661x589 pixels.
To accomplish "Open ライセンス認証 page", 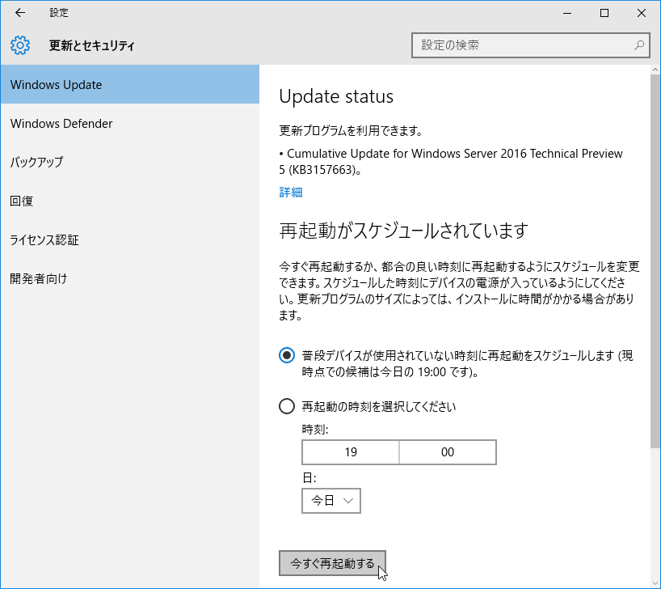I will click(130, 239).
